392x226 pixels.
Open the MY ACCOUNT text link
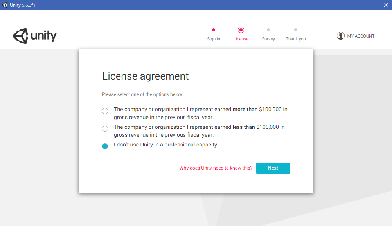click(361, 36)
